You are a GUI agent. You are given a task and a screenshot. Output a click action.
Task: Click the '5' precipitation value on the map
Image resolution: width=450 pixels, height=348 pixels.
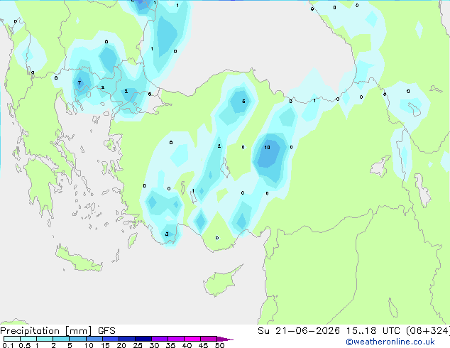pos(243,101)
